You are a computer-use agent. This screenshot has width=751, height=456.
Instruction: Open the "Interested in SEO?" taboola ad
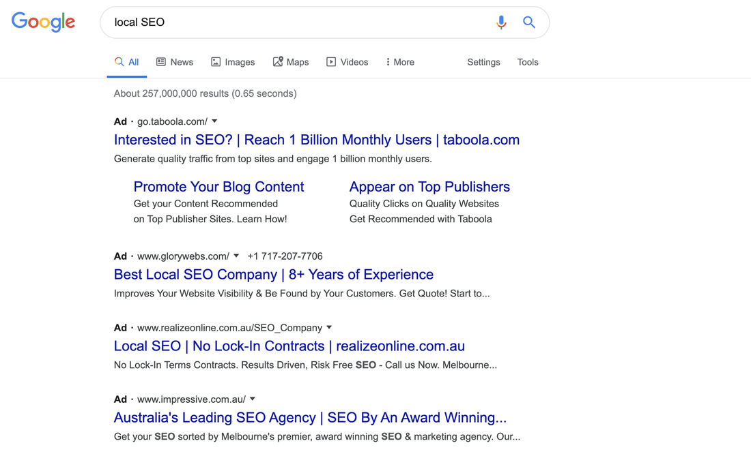pos(316,140)
